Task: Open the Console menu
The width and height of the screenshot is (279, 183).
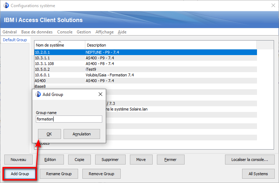Action: (x=65, y=32)
